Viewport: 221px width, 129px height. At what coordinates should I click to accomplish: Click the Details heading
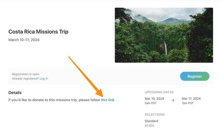[x=15, y=93]
